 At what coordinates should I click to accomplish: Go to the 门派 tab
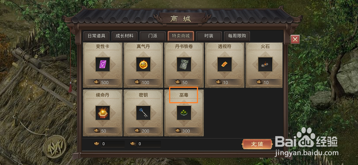[152, 36]
